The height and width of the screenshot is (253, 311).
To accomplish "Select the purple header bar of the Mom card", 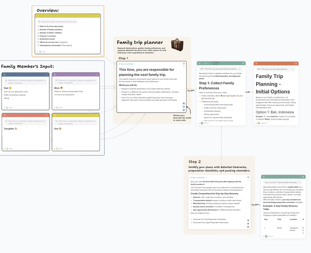I will coord(76,75).
